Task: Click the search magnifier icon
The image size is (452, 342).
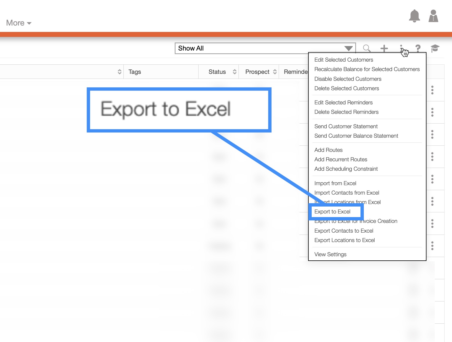Action: [367, 48]
